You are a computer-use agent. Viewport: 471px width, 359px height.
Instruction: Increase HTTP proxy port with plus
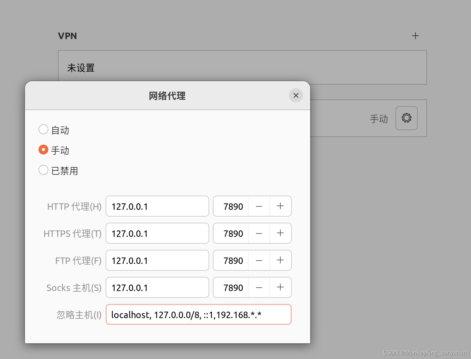pos(280,206)
